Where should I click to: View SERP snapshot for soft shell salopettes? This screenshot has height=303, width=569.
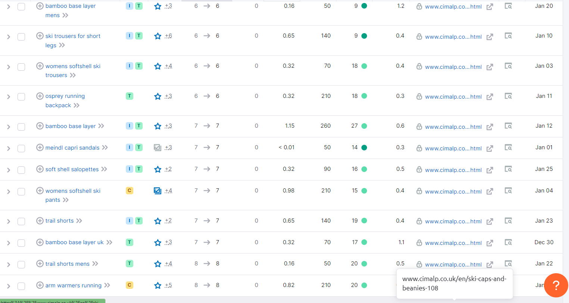508,169
